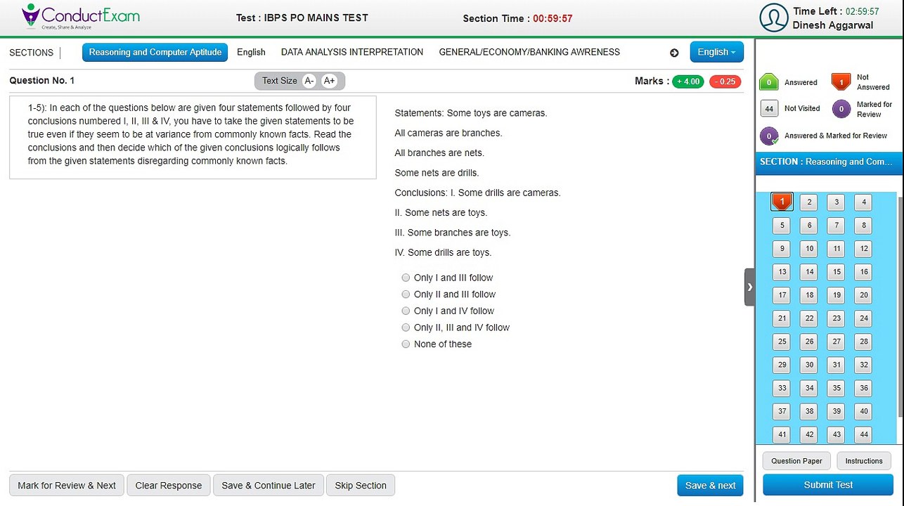Click the Dinesh Aggarwal user name
904x506 pixels.
pos(833,25)
